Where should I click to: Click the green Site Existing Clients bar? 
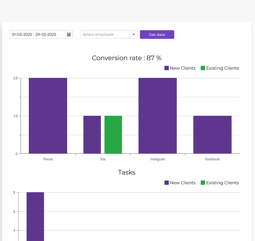pyautogui.click(x=113, y=135)
